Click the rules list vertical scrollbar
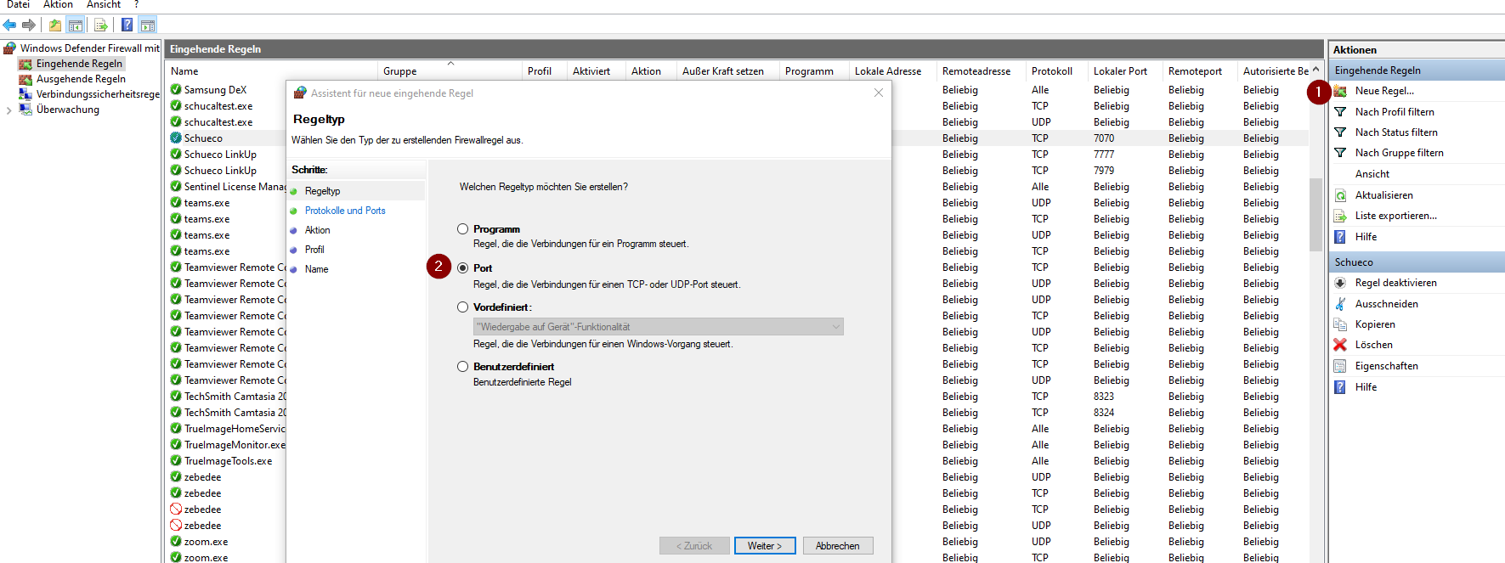This screenshot has height=563, width=1505. (x=1315, y=212)
